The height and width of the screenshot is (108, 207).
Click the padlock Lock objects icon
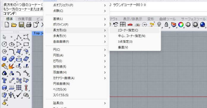tap(166, 25)
